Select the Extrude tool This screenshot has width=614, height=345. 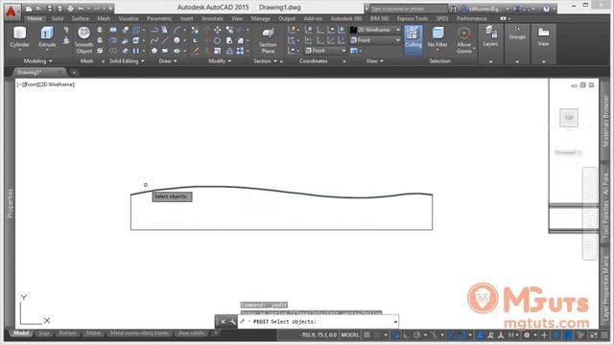(47, 37)
